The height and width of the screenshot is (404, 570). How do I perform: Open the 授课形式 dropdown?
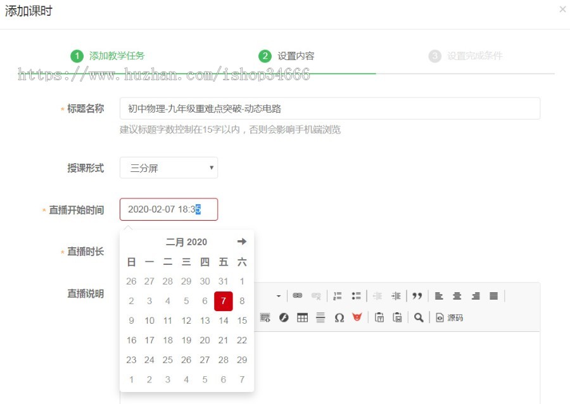click(168, 168)
